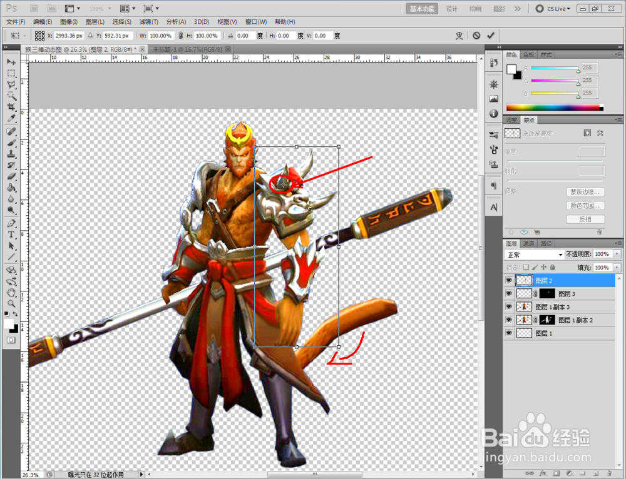
Task: Expand more workspaces chevron
Action: [x=518, y=8]
